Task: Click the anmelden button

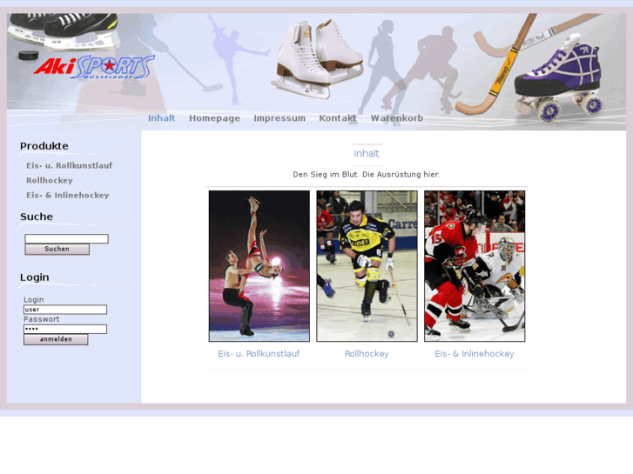Action: pos(56,339)
